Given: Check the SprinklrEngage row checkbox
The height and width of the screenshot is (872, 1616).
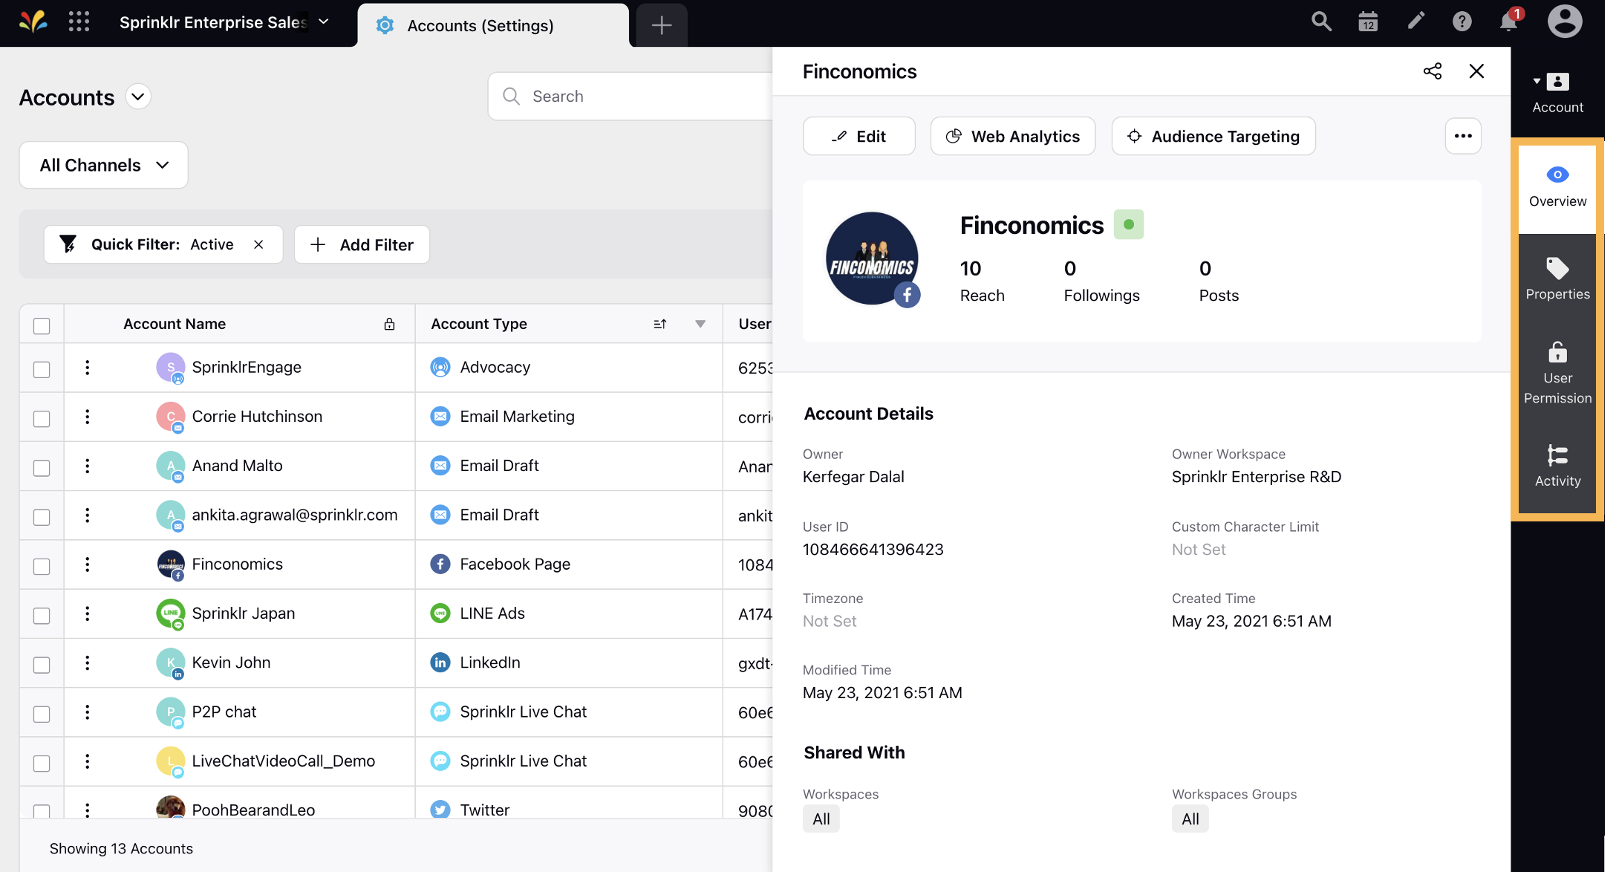Looking at the screenshot, I should [42, 369].
